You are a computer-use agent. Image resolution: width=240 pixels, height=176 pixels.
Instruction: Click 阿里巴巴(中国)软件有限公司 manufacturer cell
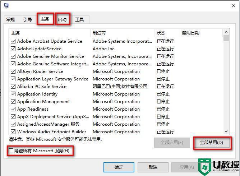tap(120, 86)
